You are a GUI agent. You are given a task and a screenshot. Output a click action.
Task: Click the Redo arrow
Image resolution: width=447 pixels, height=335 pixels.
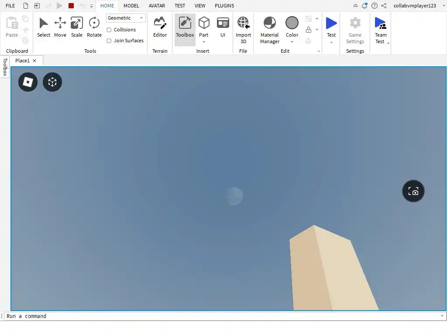pos(48,6)
